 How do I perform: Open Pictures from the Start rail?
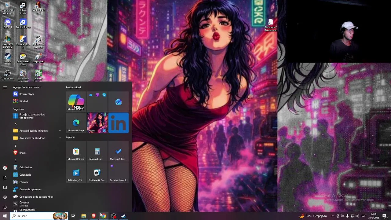(5, 187)
